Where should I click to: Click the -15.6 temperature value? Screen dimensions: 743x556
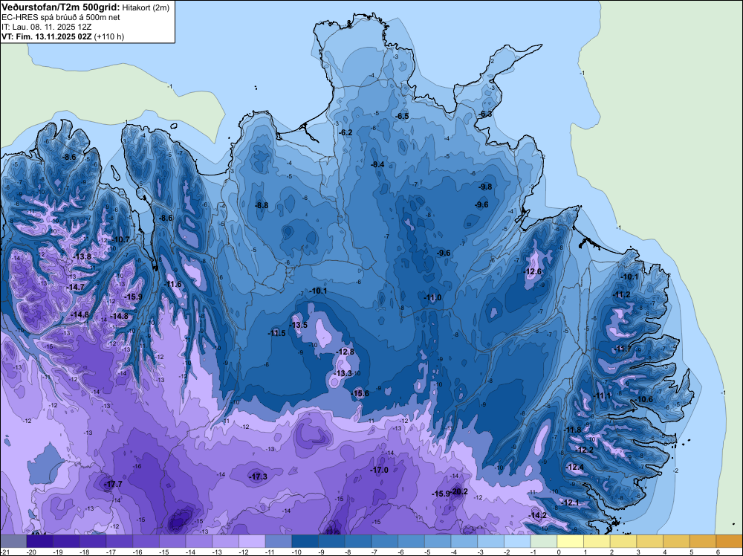click(x=360, y=393)
